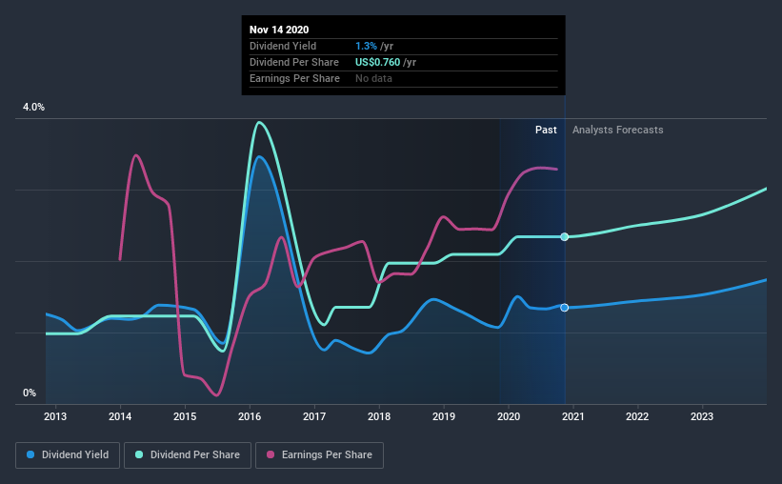
Task: Click the 2015 x-axis label
Action: tap(185, 416)
